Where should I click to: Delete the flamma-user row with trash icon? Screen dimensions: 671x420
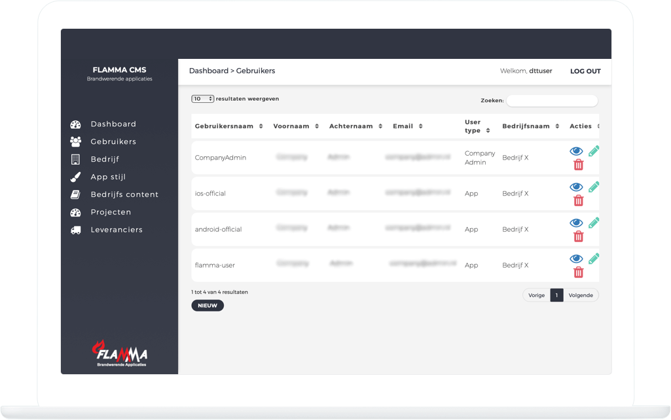tap(579, 272)
